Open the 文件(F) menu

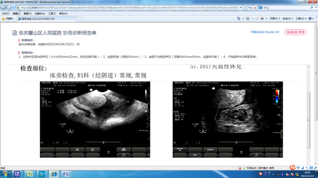point(5,13)
